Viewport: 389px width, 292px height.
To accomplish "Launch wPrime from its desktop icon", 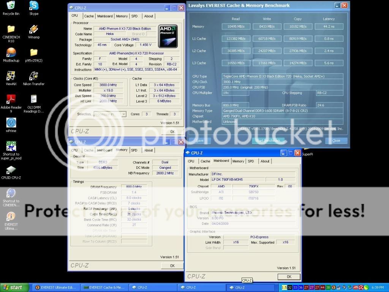I will click(11, 125).
